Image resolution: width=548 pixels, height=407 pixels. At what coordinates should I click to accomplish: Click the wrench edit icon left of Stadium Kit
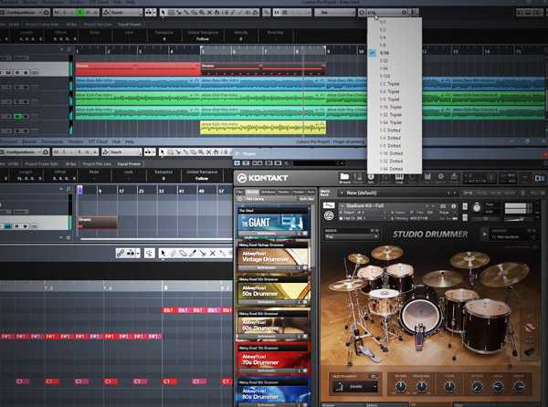coord(329,205)
